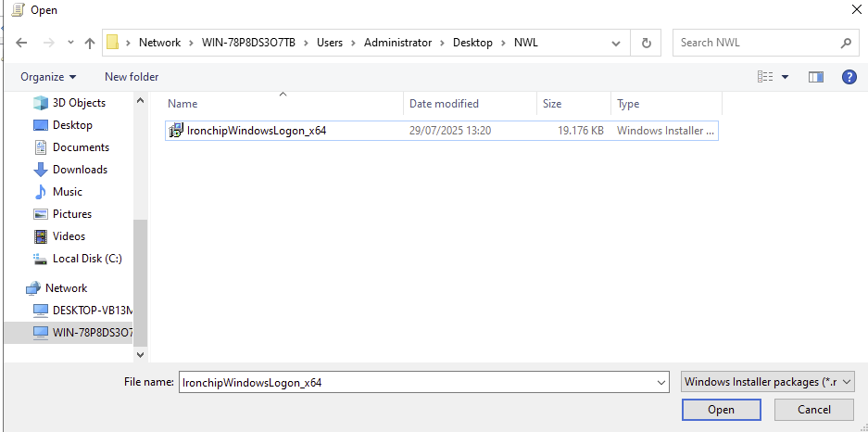This screenshot has height=432, width=868.
Task: Refresh the NWL folder view
Action: pyautogui.click(x=646, y=43)
